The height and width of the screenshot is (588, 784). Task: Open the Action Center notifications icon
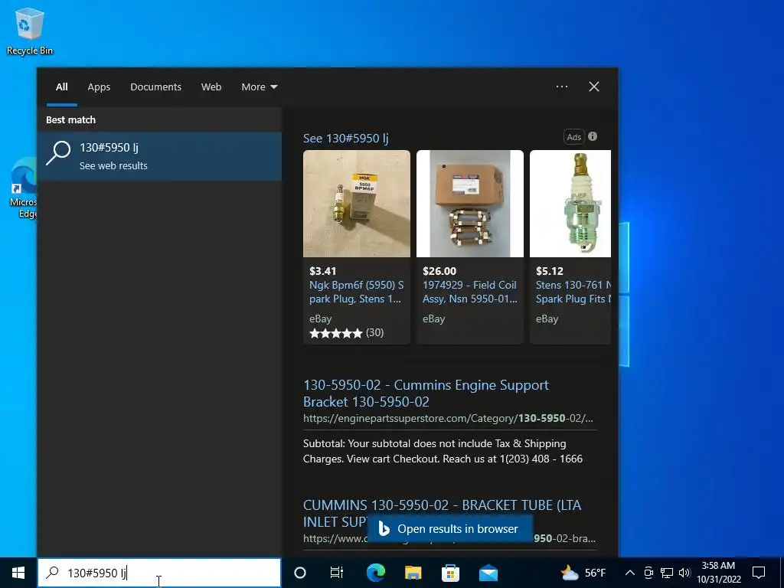coord(759,573)
